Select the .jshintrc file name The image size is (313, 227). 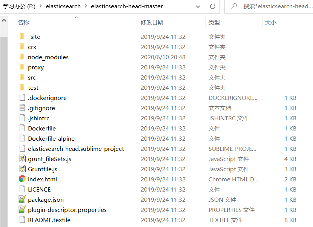(39, 118)
